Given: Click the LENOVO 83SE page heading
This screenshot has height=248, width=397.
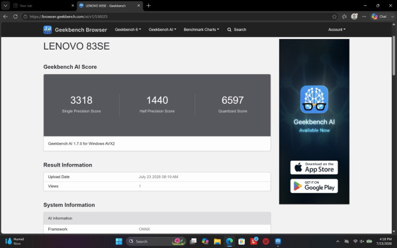Looking at the screenshot, I should point(77,46).
